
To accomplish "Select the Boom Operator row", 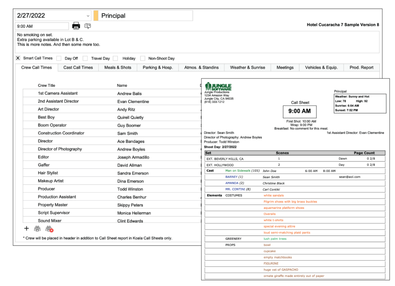I will pyautogui.click(x=112, y=125).
